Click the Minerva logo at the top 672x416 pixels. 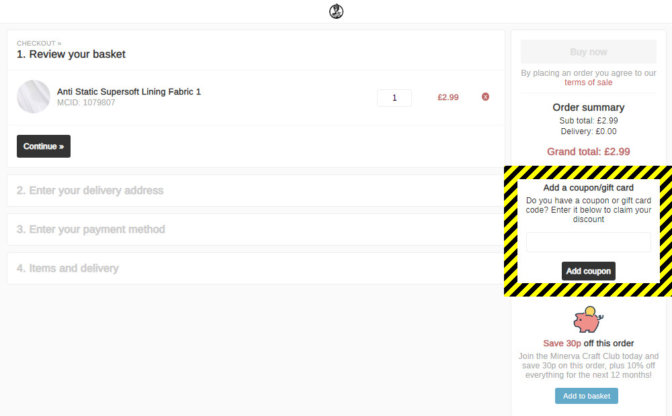tap(337, 11)
